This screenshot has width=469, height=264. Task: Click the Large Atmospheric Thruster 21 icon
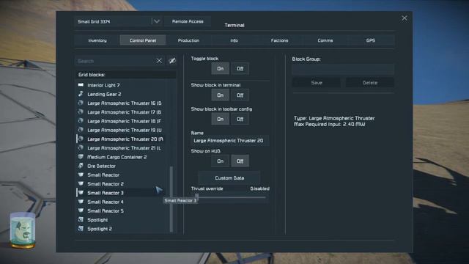tap(81, 148)
